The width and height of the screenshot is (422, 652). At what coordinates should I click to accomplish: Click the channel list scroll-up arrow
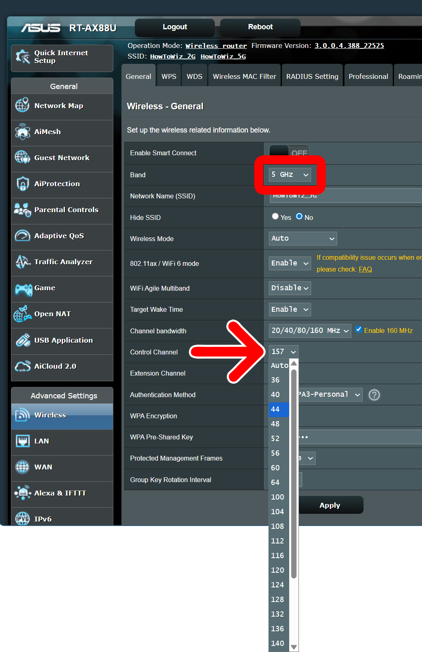tap(294, 363)
